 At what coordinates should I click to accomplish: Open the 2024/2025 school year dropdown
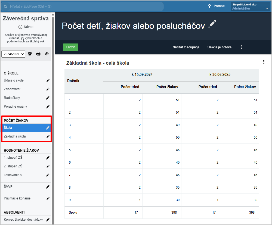click(13, 54)
